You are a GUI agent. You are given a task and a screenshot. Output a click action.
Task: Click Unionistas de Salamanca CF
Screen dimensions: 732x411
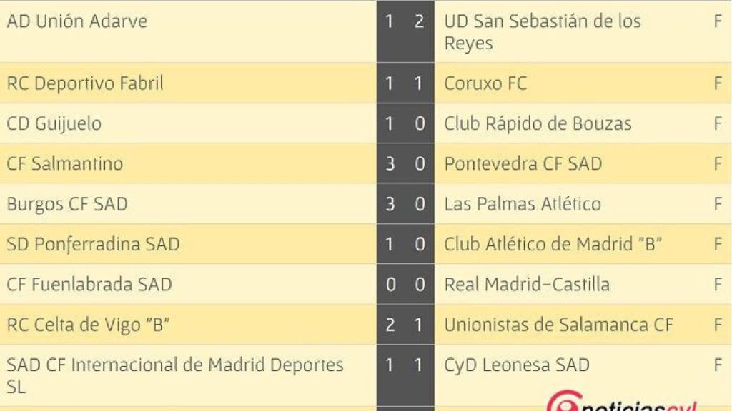tap(558, 325)
